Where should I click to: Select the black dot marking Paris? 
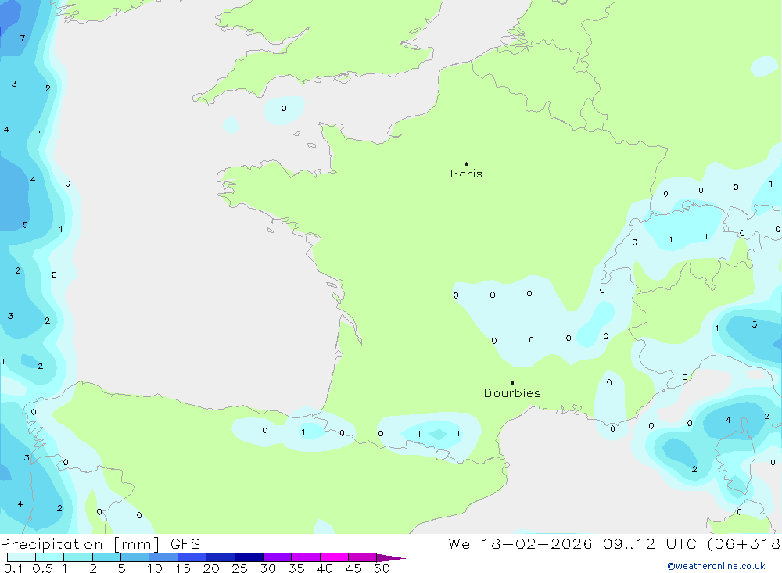pyautogui.click(x=466, y=163)
